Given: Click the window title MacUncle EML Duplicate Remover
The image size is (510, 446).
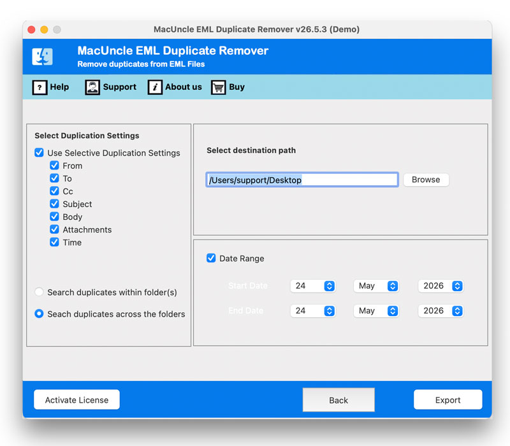Looking at the screenshot, I should [x=256, y=29].
